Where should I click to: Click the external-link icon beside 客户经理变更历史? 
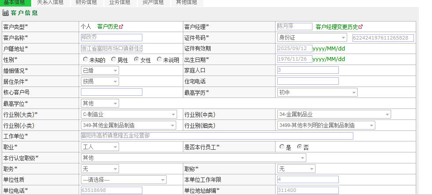coord(361,27)
